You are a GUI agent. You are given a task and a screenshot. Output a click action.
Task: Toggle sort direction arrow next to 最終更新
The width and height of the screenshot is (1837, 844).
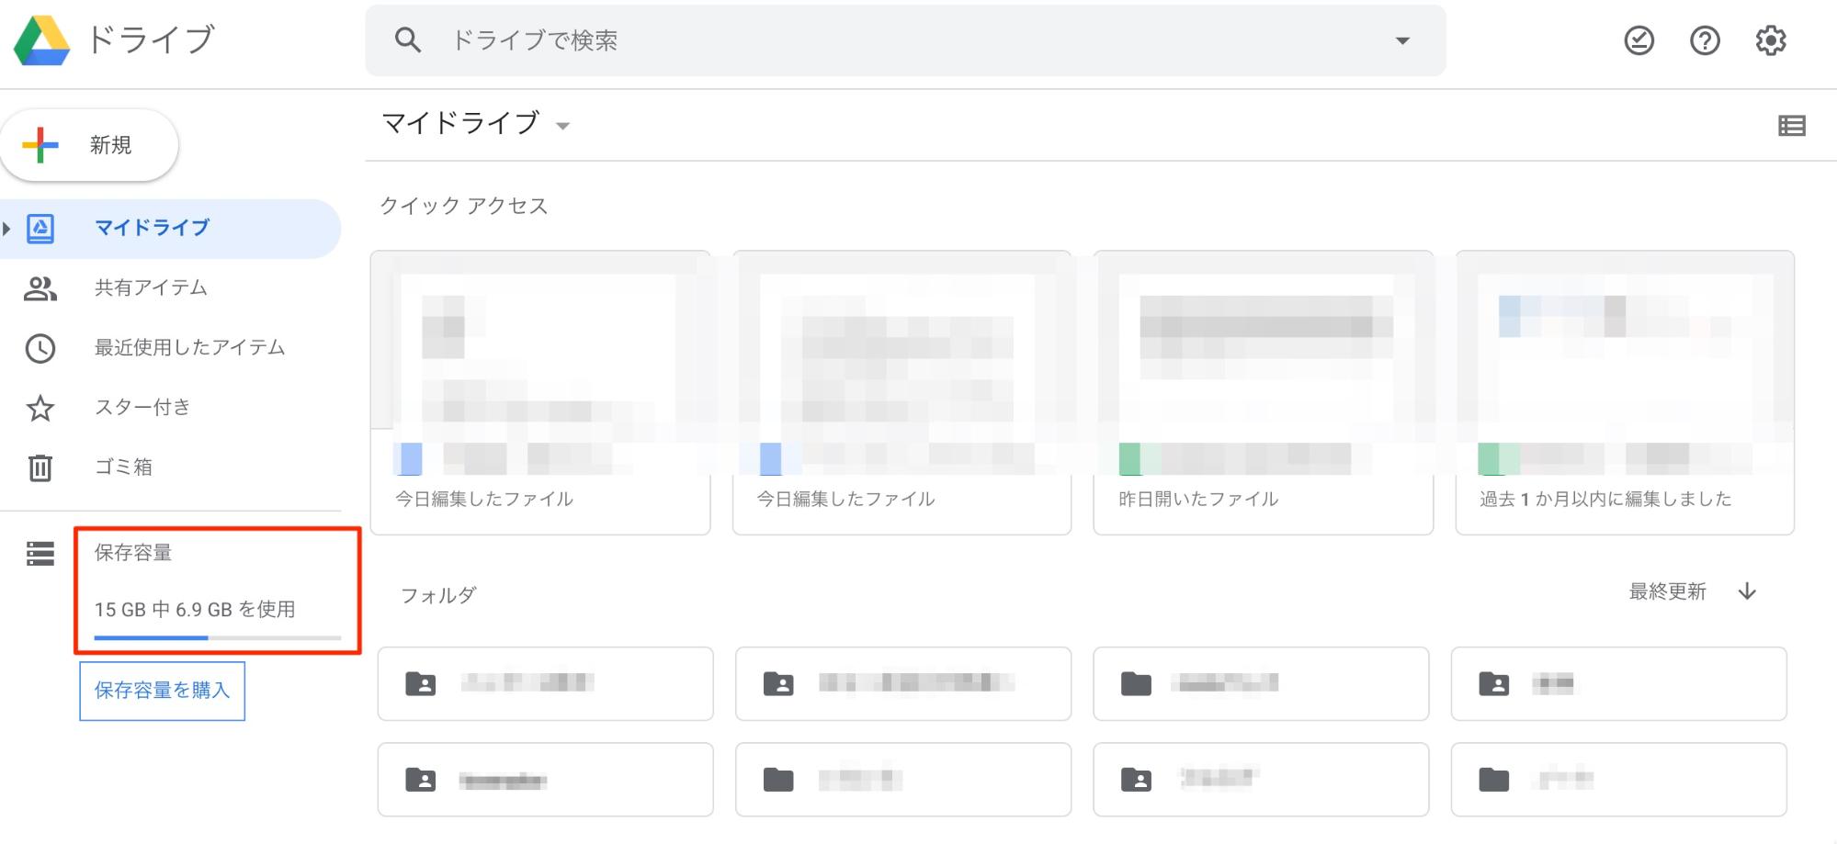[x=1747, y=591]
